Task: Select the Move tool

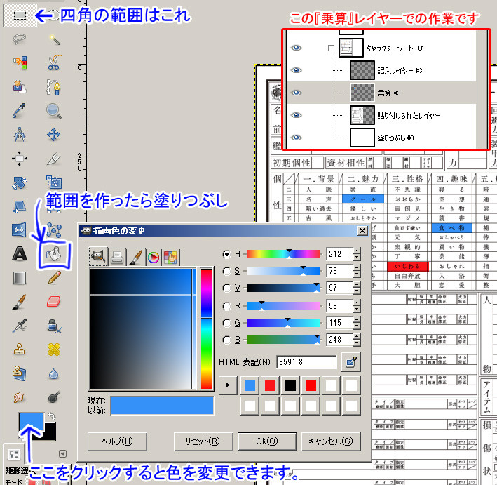Action: 54,134
